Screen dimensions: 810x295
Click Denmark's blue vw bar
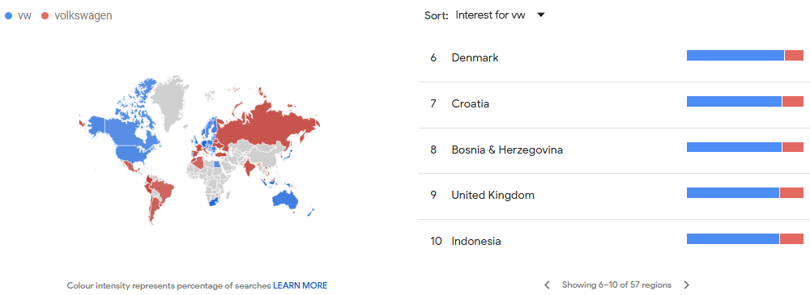pyautogui.click(x=735, y=55)
